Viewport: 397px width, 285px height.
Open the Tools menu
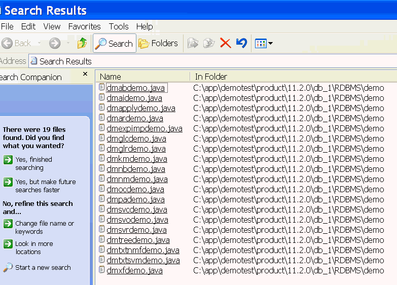point(119,26)
